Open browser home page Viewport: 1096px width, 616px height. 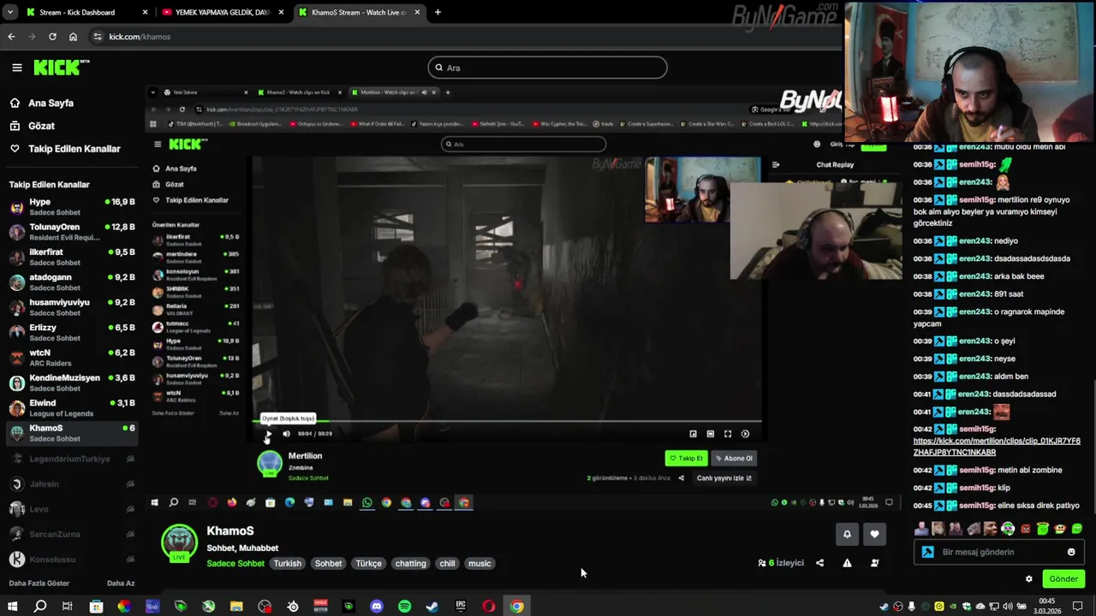coord(73,37)
